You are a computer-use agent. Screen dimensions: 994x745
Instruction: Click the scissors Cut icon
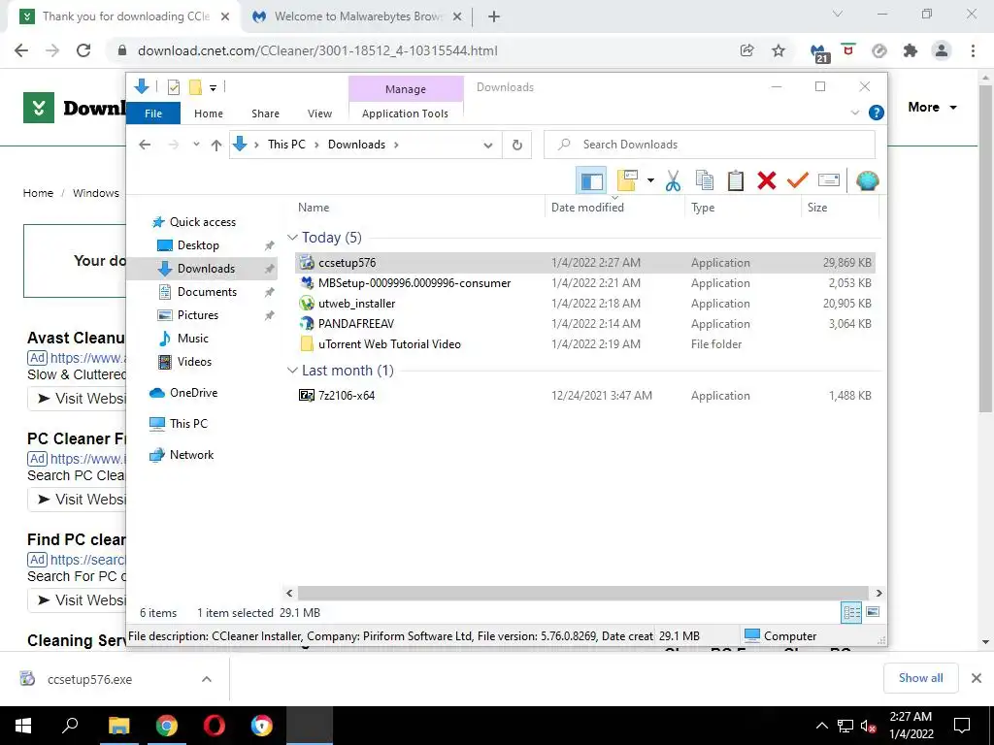pyautogui.click(x=673, y=181)
